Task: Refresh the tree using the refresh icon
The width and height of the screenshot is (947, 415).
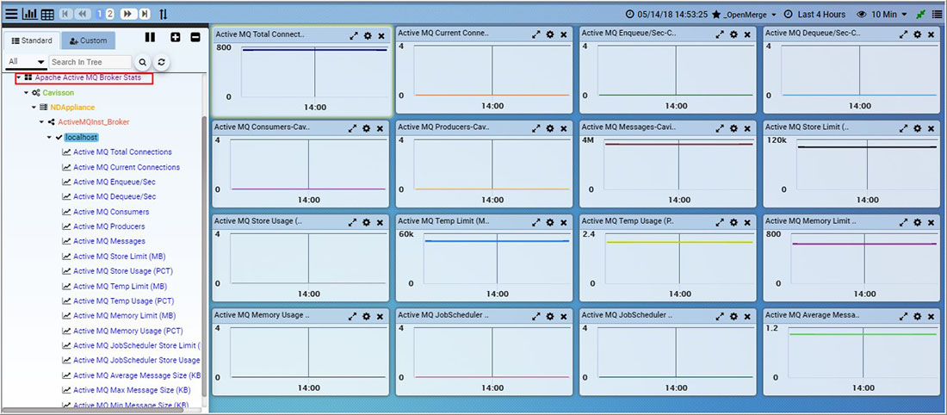Action: pyautogui.click(x=161, y=62)
